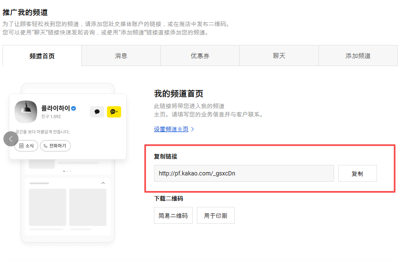Click the lamp profile picture
The width and height of the screenshot is (398, 260).
click(x=26, y=111)
